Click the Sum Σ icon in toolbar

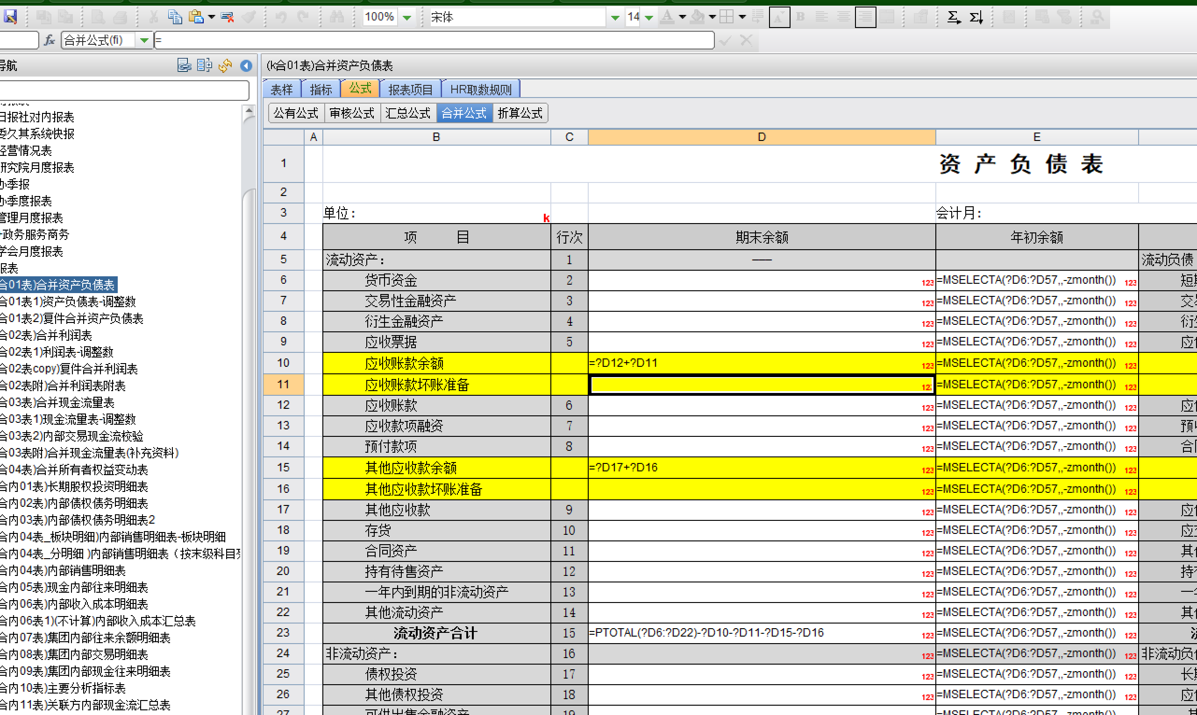coord(954,17)
